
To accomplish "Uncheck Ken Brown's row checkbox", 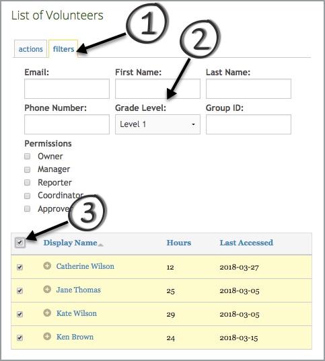I will [x=20, y=337].
